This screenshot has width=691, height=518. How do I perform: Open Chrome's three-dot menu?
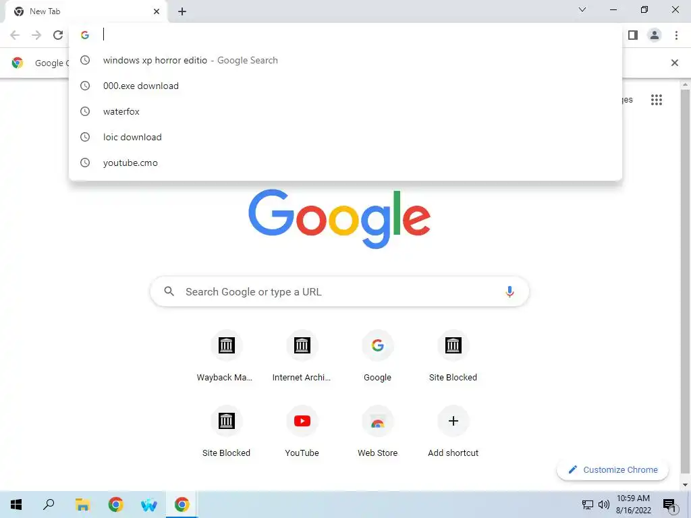[676, 35]
